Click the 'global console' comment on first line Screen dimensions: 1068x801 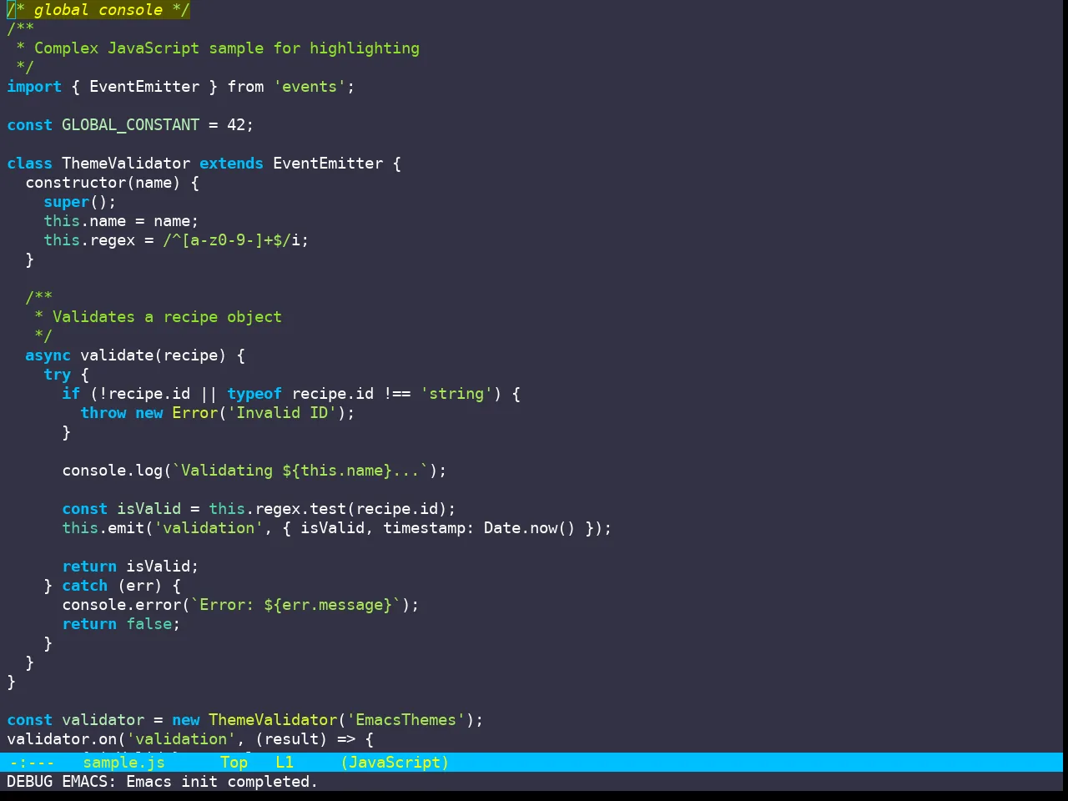point(98,10)
